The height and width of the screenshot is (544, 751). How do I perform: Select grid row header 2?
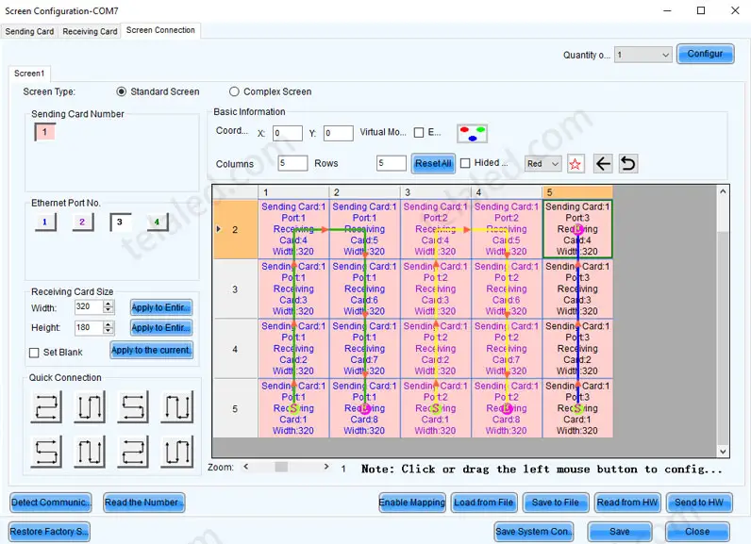pos(235,230)
